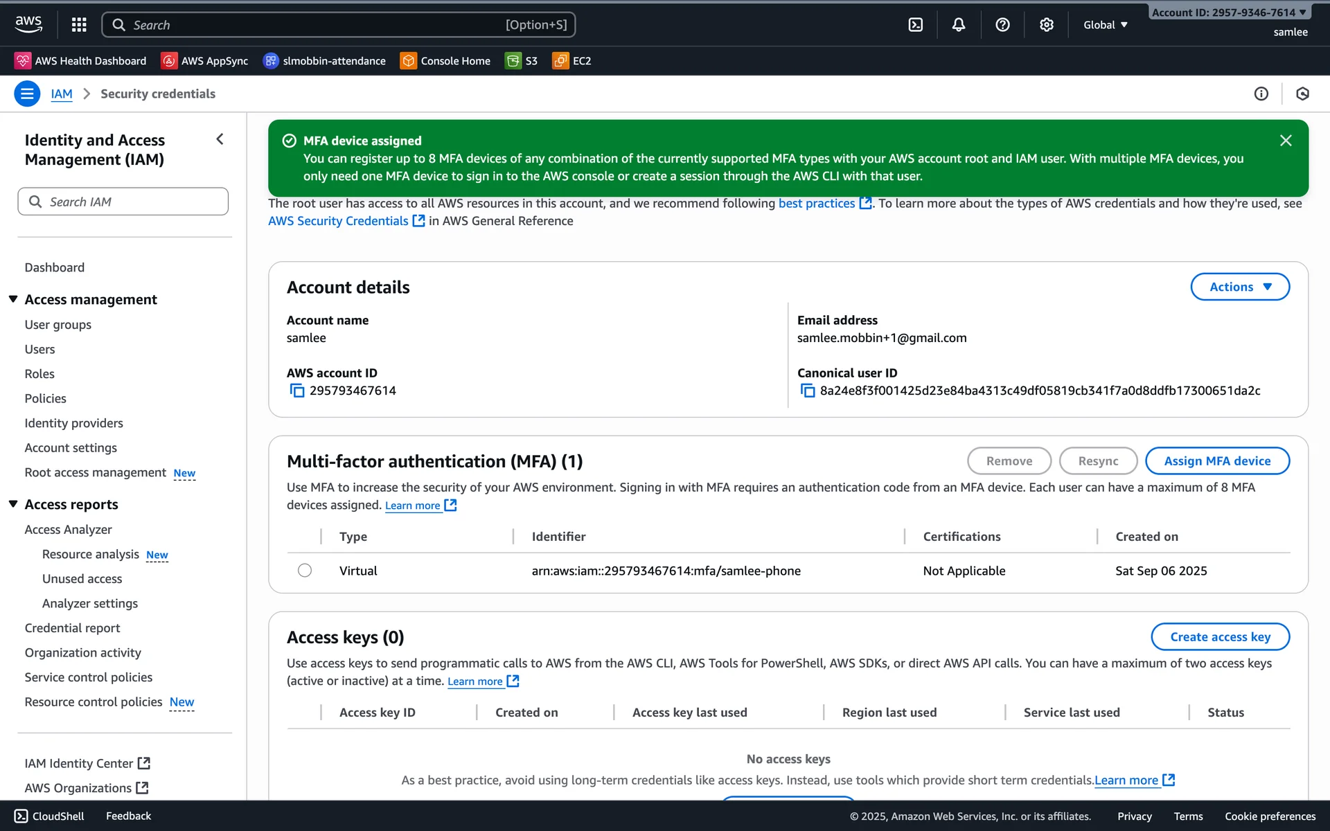The height and width of the screenshot is (831, 1330).
Task: Open the notifications bell
Action: (x=958, y=25)
